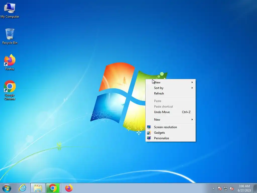The image size is (257, 193).
Task: Open Screen resolution from the context menu
Action: pos(170,127)
